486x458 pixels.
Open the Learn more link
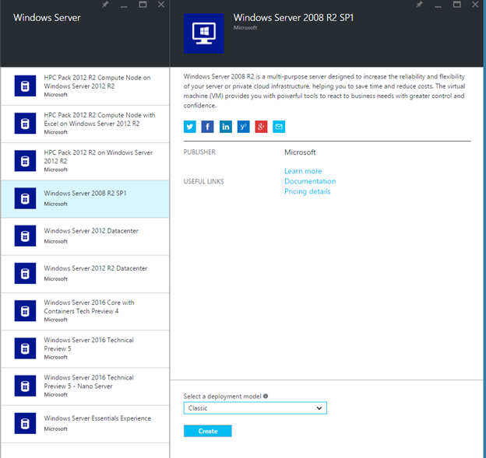pos(303,171)
